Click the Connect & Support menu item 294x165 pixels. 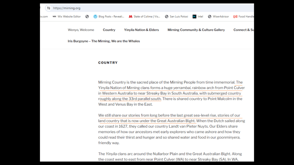click(243, 30)
